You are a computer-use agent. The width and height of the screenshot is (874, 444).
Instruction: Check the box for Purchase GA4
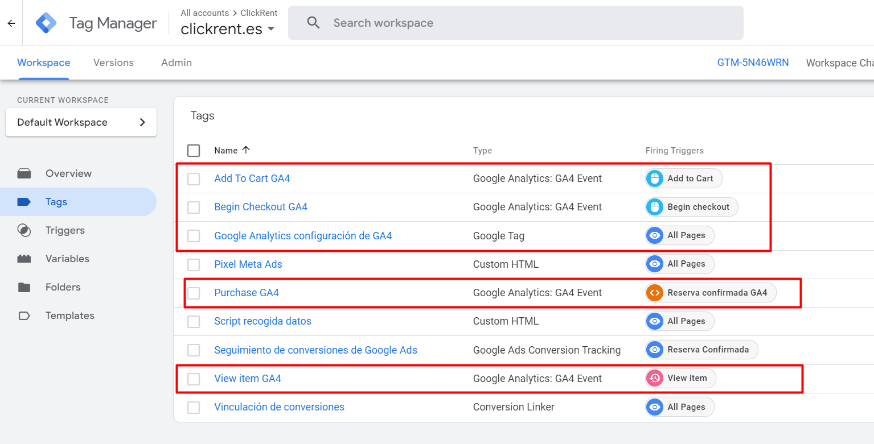pyautogui.click(x=194, y=293)
